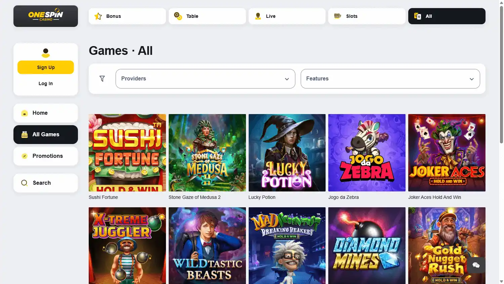Open the Sushi Fortune game thumbnail
This screenshot has height=284, width=504.
[x=127, y=153]
